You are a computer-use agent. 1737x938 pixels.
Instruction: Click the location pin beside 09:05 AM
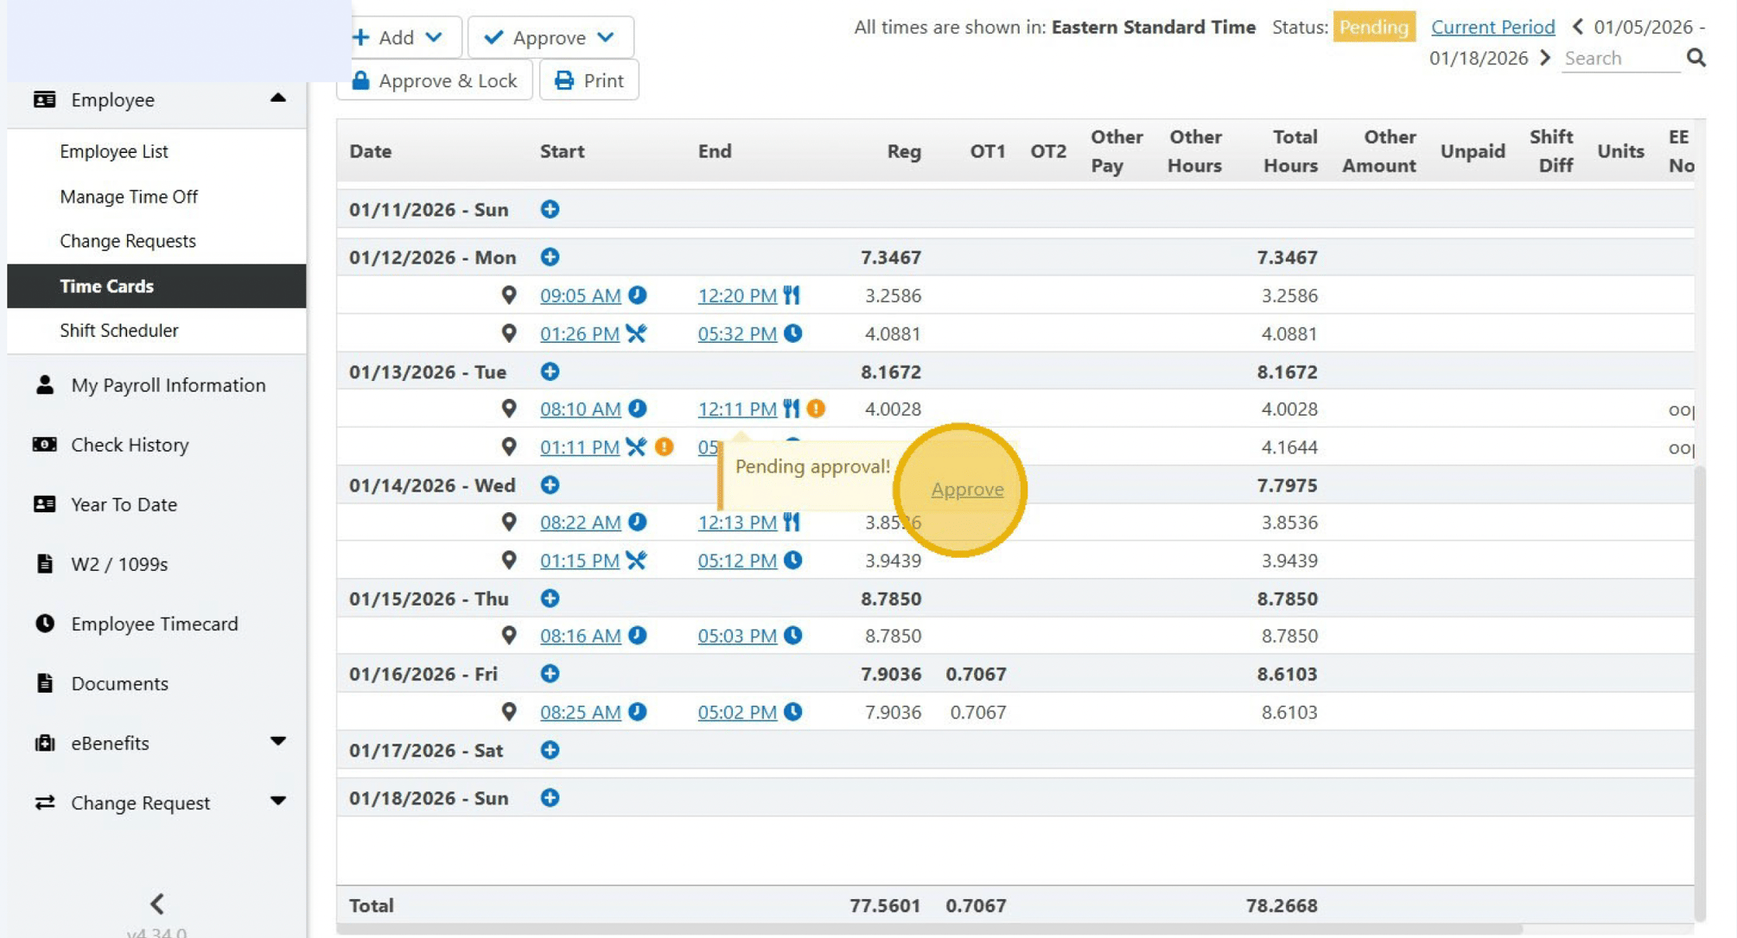click(509, 295)
